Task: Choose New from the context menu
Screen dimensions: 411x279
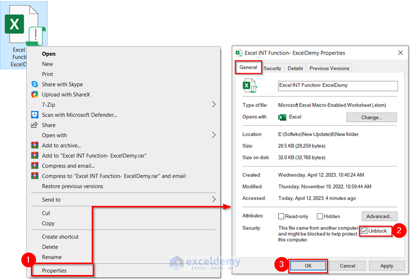Action: coord(47,64)
